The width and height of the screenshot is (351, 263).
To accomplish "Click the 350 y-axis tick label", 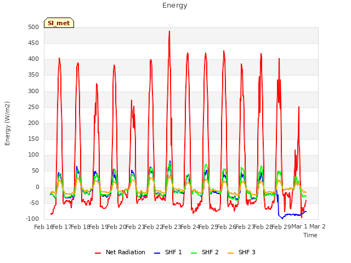I will point(33,75).
